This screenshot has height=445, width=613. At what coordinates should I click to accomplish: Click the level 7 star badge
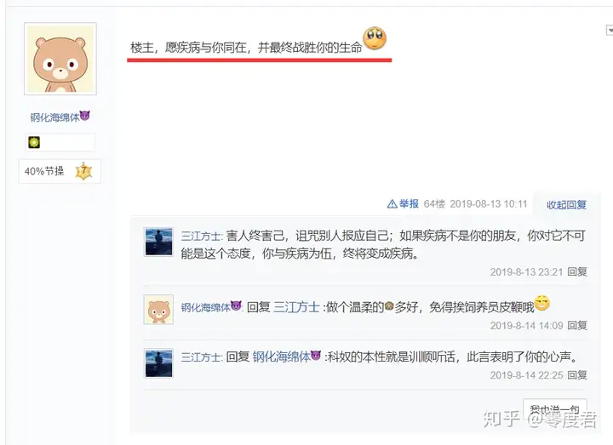pyautogui.click(x=83, y=171)
